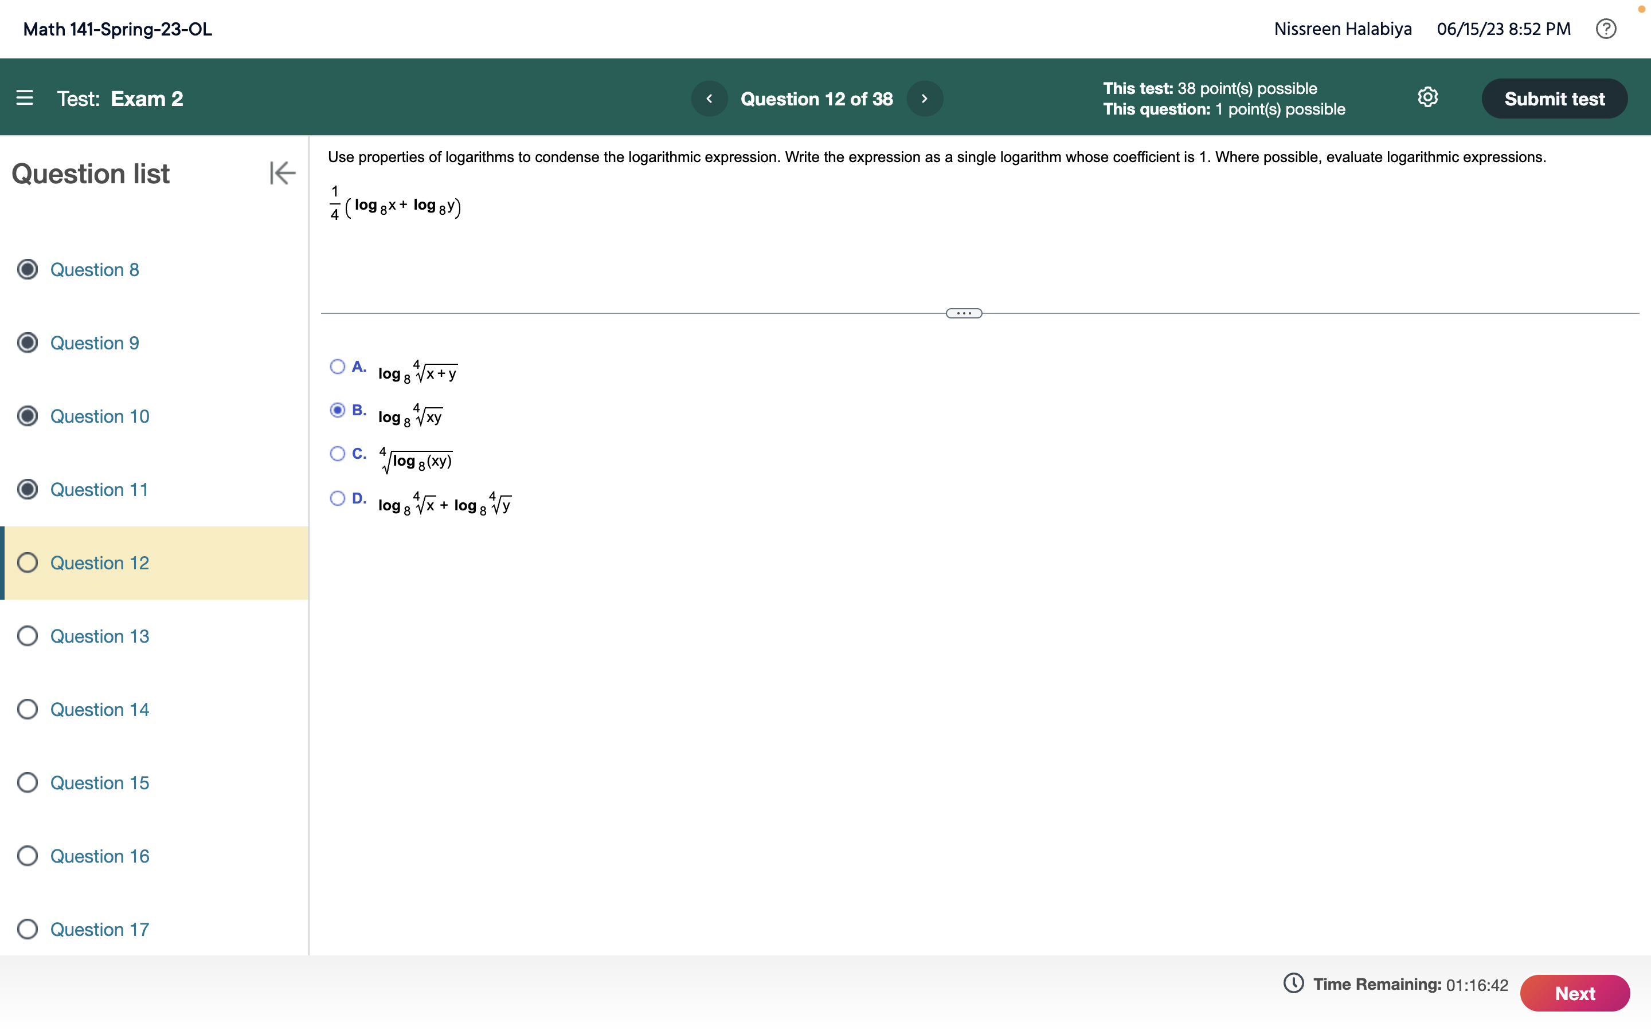Select answer choice A
The height and width of the screenshot is (1031, 1651).
(338, 366)
